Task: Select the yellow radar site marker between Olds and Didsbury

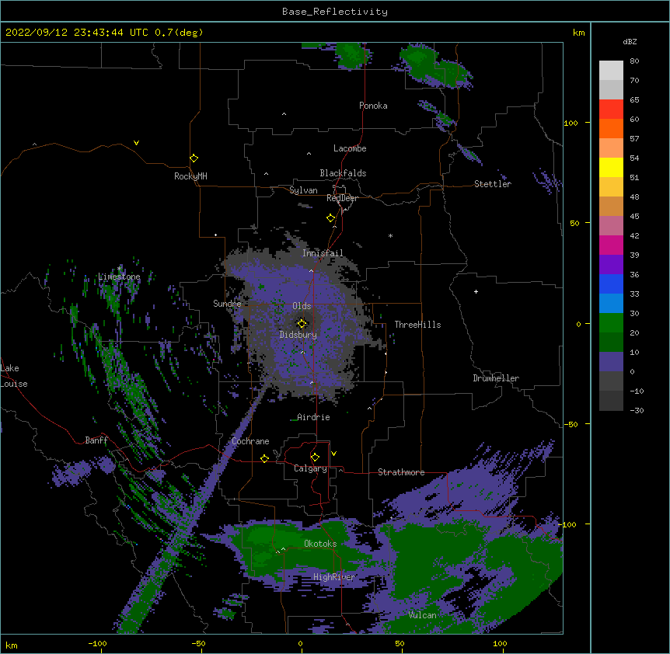Action: [x=302, y=323]
